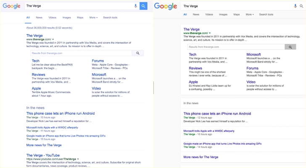Click the '13 hours ago' timestamp, left page
This screenshot has width=306, height=168.
[48, 118]
